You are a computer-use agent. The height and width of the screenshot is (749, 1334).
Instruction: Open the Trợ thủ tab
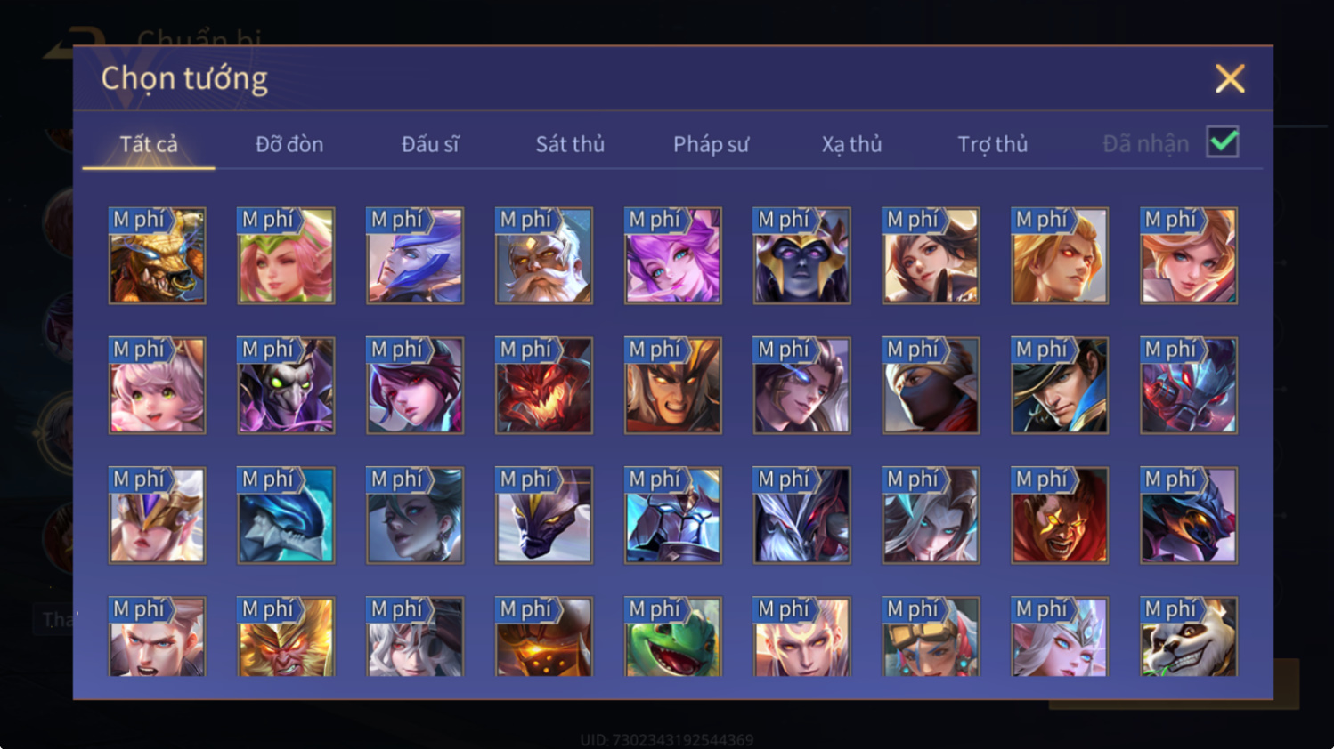point(993,144)
